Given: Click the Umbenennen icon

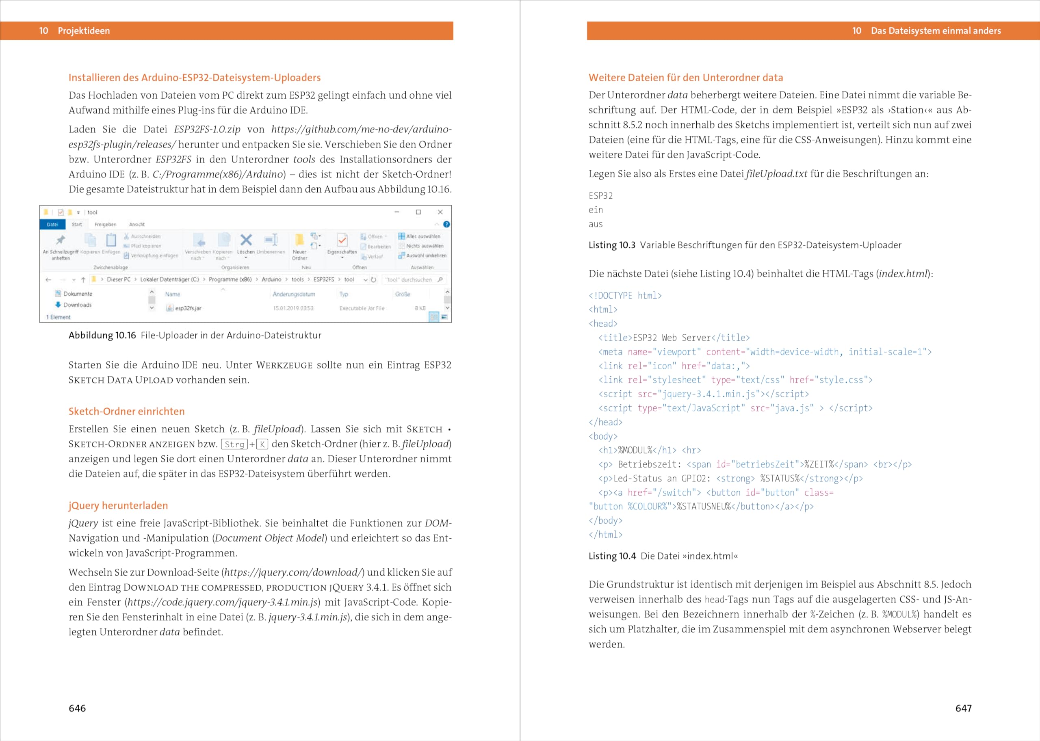Looking at the screenshot, I should pos(271,240).
